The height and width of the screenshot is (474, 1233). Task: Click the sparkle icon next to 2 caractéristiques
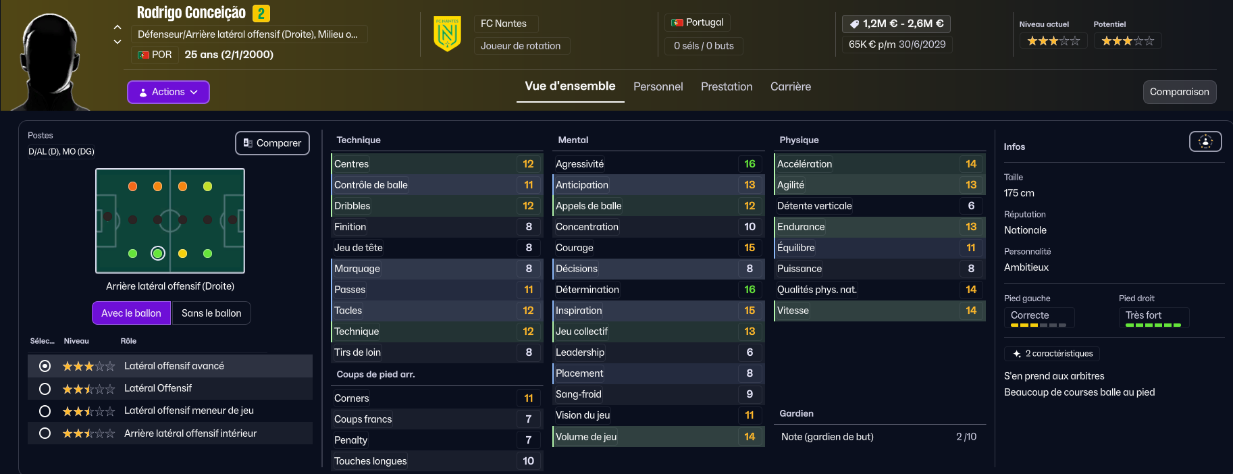coord(1017,354)
